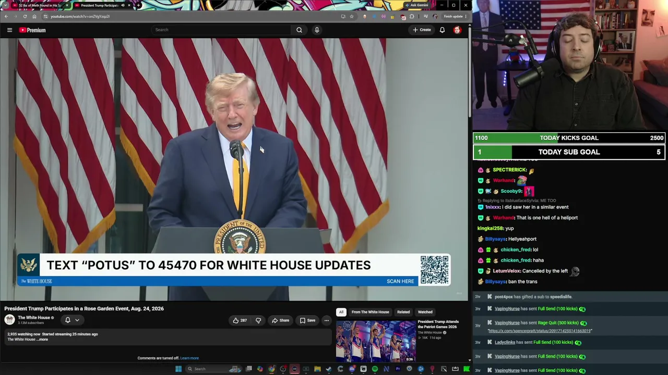668x375 pixels.
Task: Launch Steam from the taskbar
Action: [329, 369]
